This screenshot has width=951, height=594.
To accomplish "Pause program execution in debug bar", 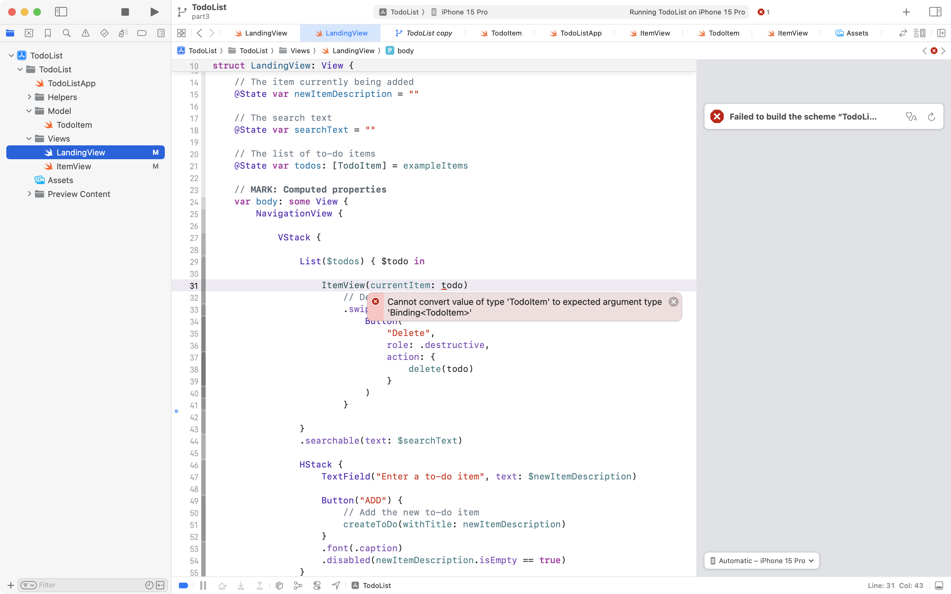I will point(203,586).
